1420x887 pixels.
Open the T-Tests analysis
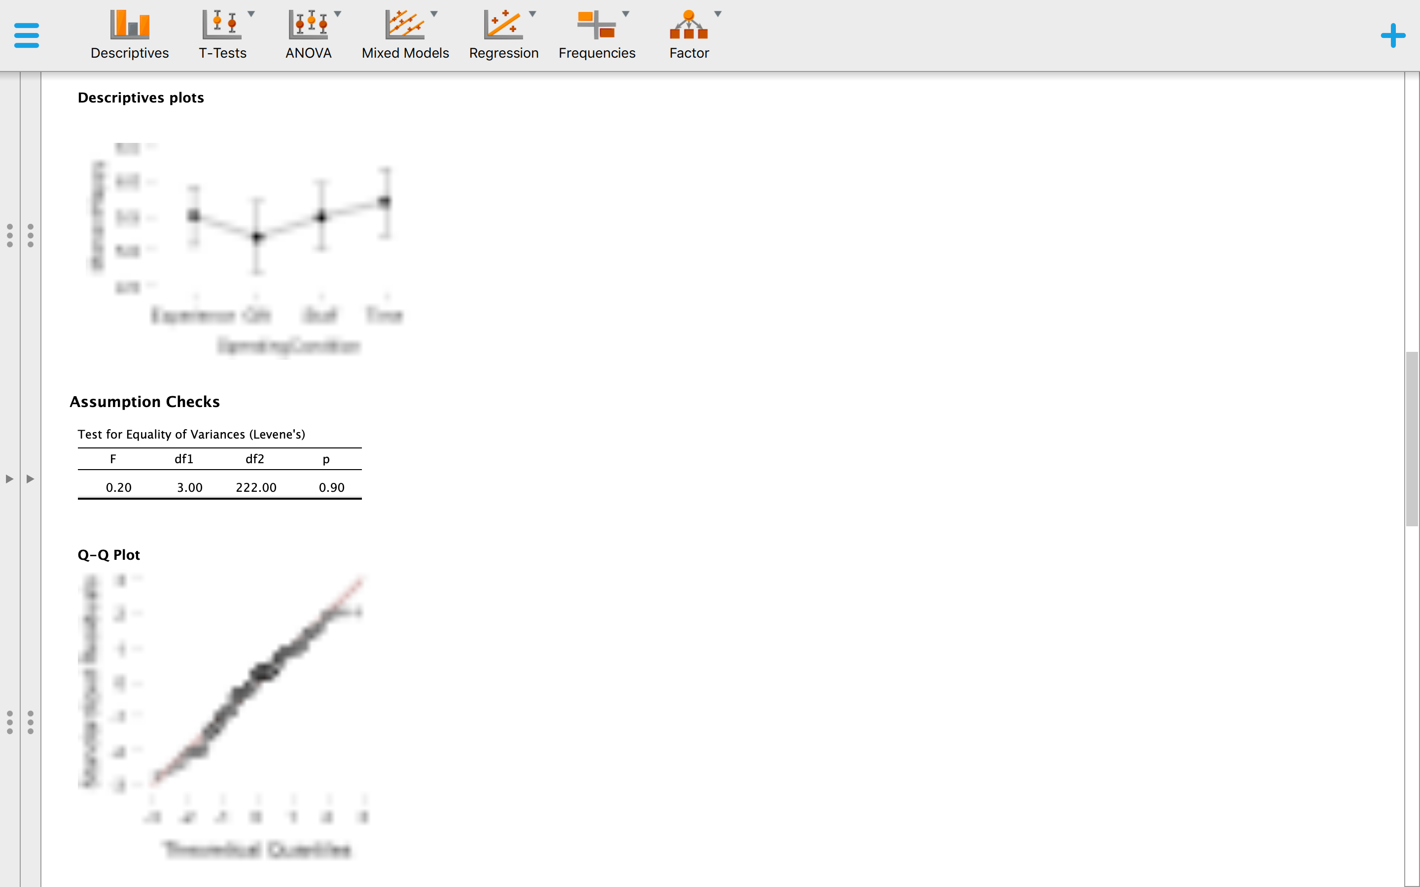coord(222,34)
